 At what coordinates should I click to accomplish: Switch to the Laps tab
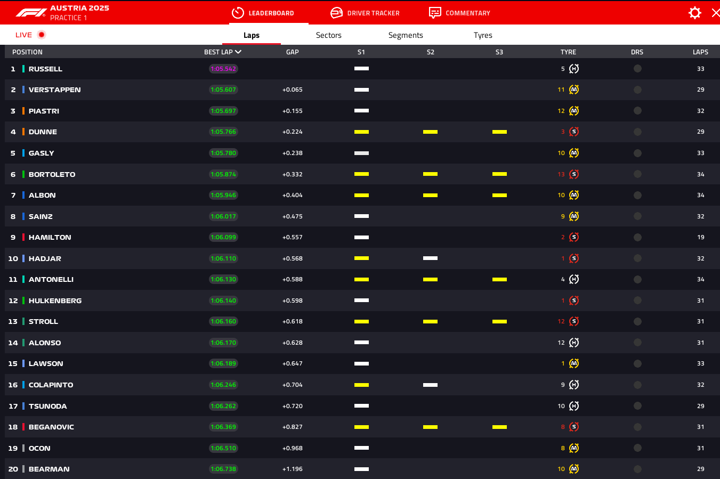tap(252, 35)
